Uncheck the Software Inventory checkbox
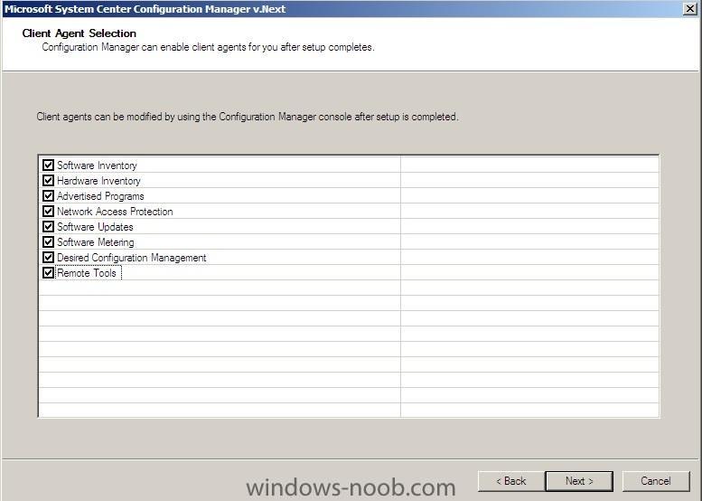Screen dimensions: 702x501 tap(49, 165)
